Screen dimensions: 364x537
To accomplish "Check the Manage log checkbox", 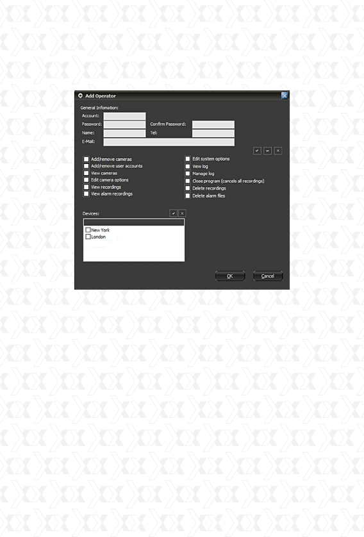I will (x=188, y=174).
